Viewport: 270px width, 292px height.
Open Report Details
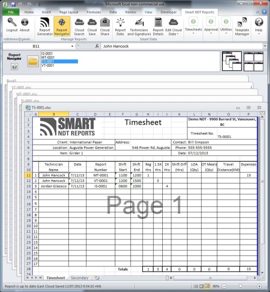(x=158, y=26)
